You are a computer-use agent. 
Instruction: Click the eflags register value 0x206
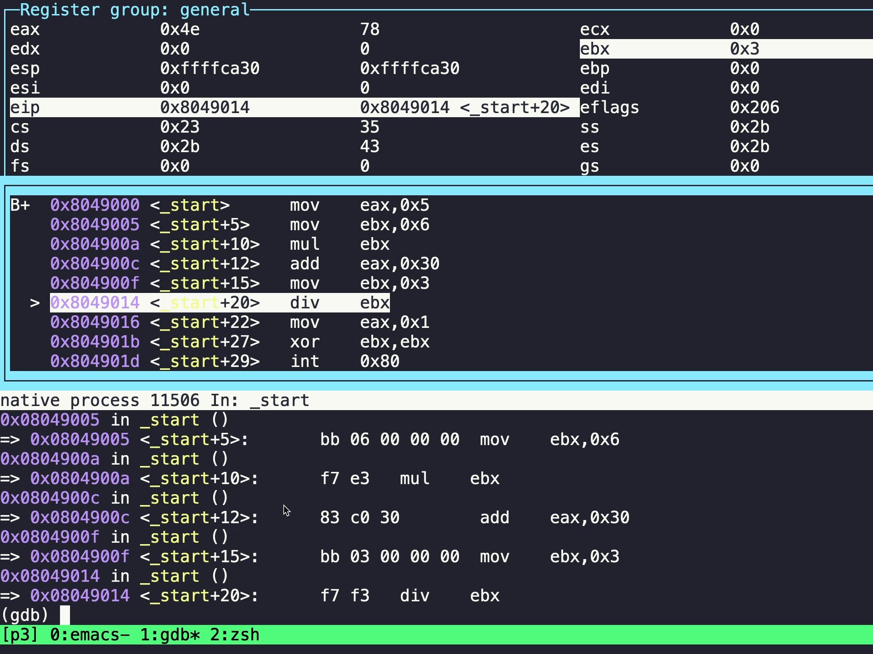click(754, 108)
